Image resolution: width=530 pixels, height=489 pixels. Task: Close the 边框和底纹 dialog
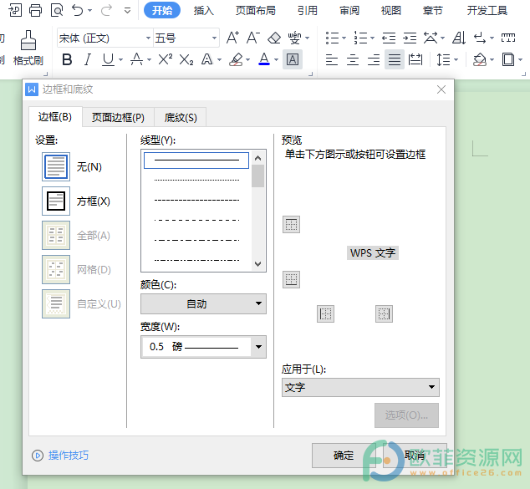click(441, 89)
